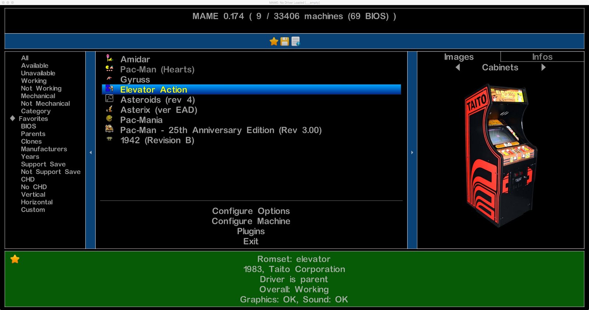589x310 pixels.
Task: Select the All filter
Action: [x=25, y=58]
